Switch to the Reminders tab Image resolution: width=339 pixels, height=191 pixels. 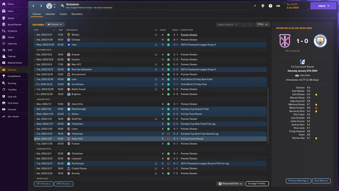[77, 14]
